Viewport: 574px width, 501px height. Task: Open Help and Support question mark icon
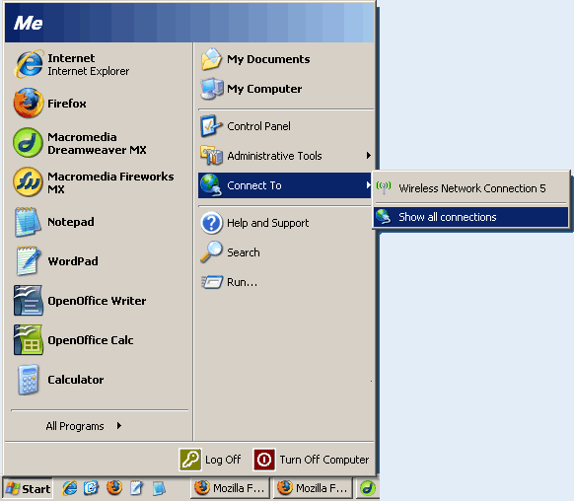[211, 223]
